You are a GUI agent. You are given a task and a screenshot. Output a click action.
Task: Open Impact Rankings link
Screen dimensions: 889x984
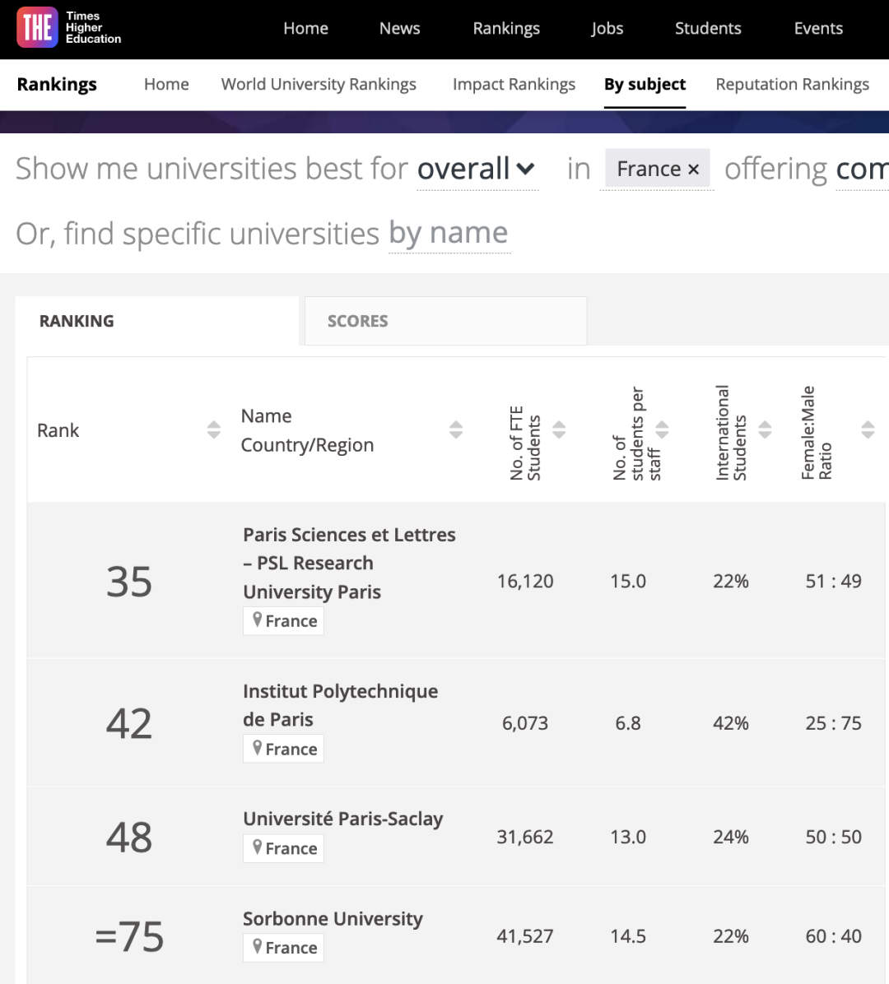[514, 84]
